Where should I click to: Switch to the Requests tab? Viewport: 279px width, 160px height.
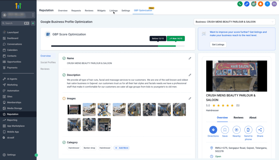76,11
